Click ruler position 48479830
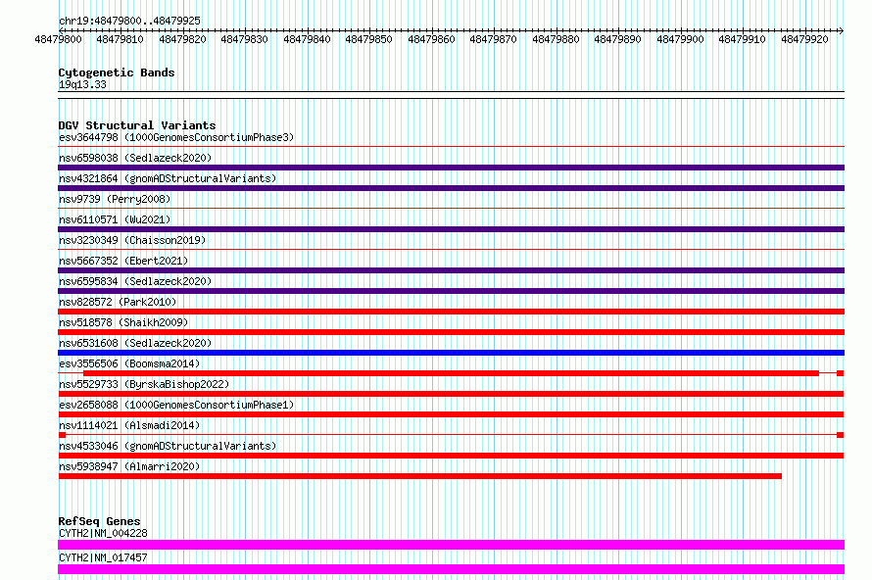 point(244,39)
